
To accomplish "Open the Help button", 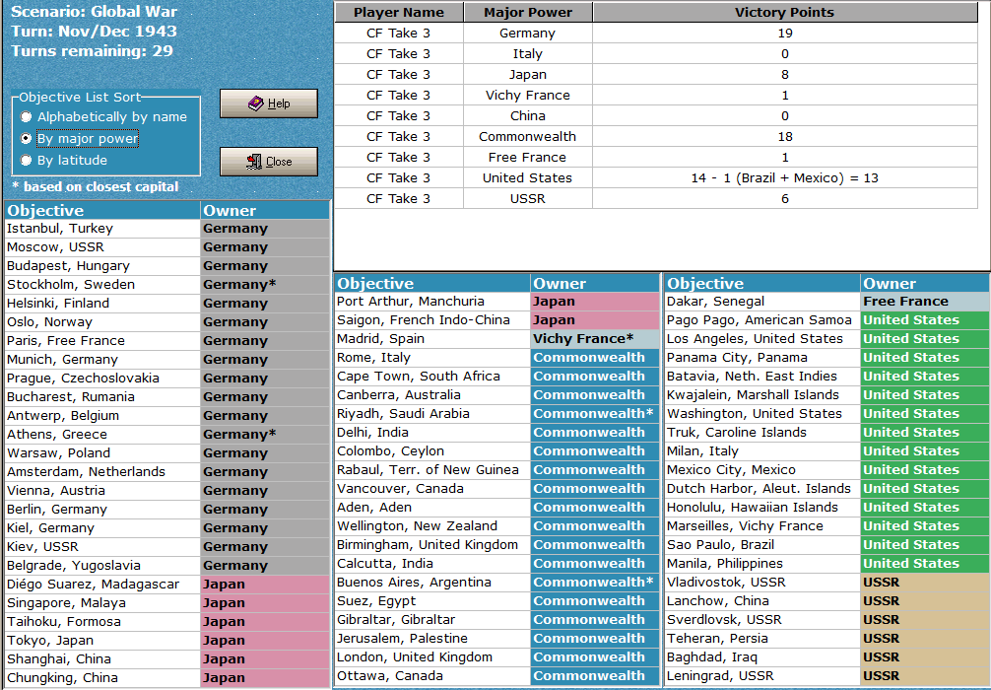I will pyautogui.click(x=269, y=103).
